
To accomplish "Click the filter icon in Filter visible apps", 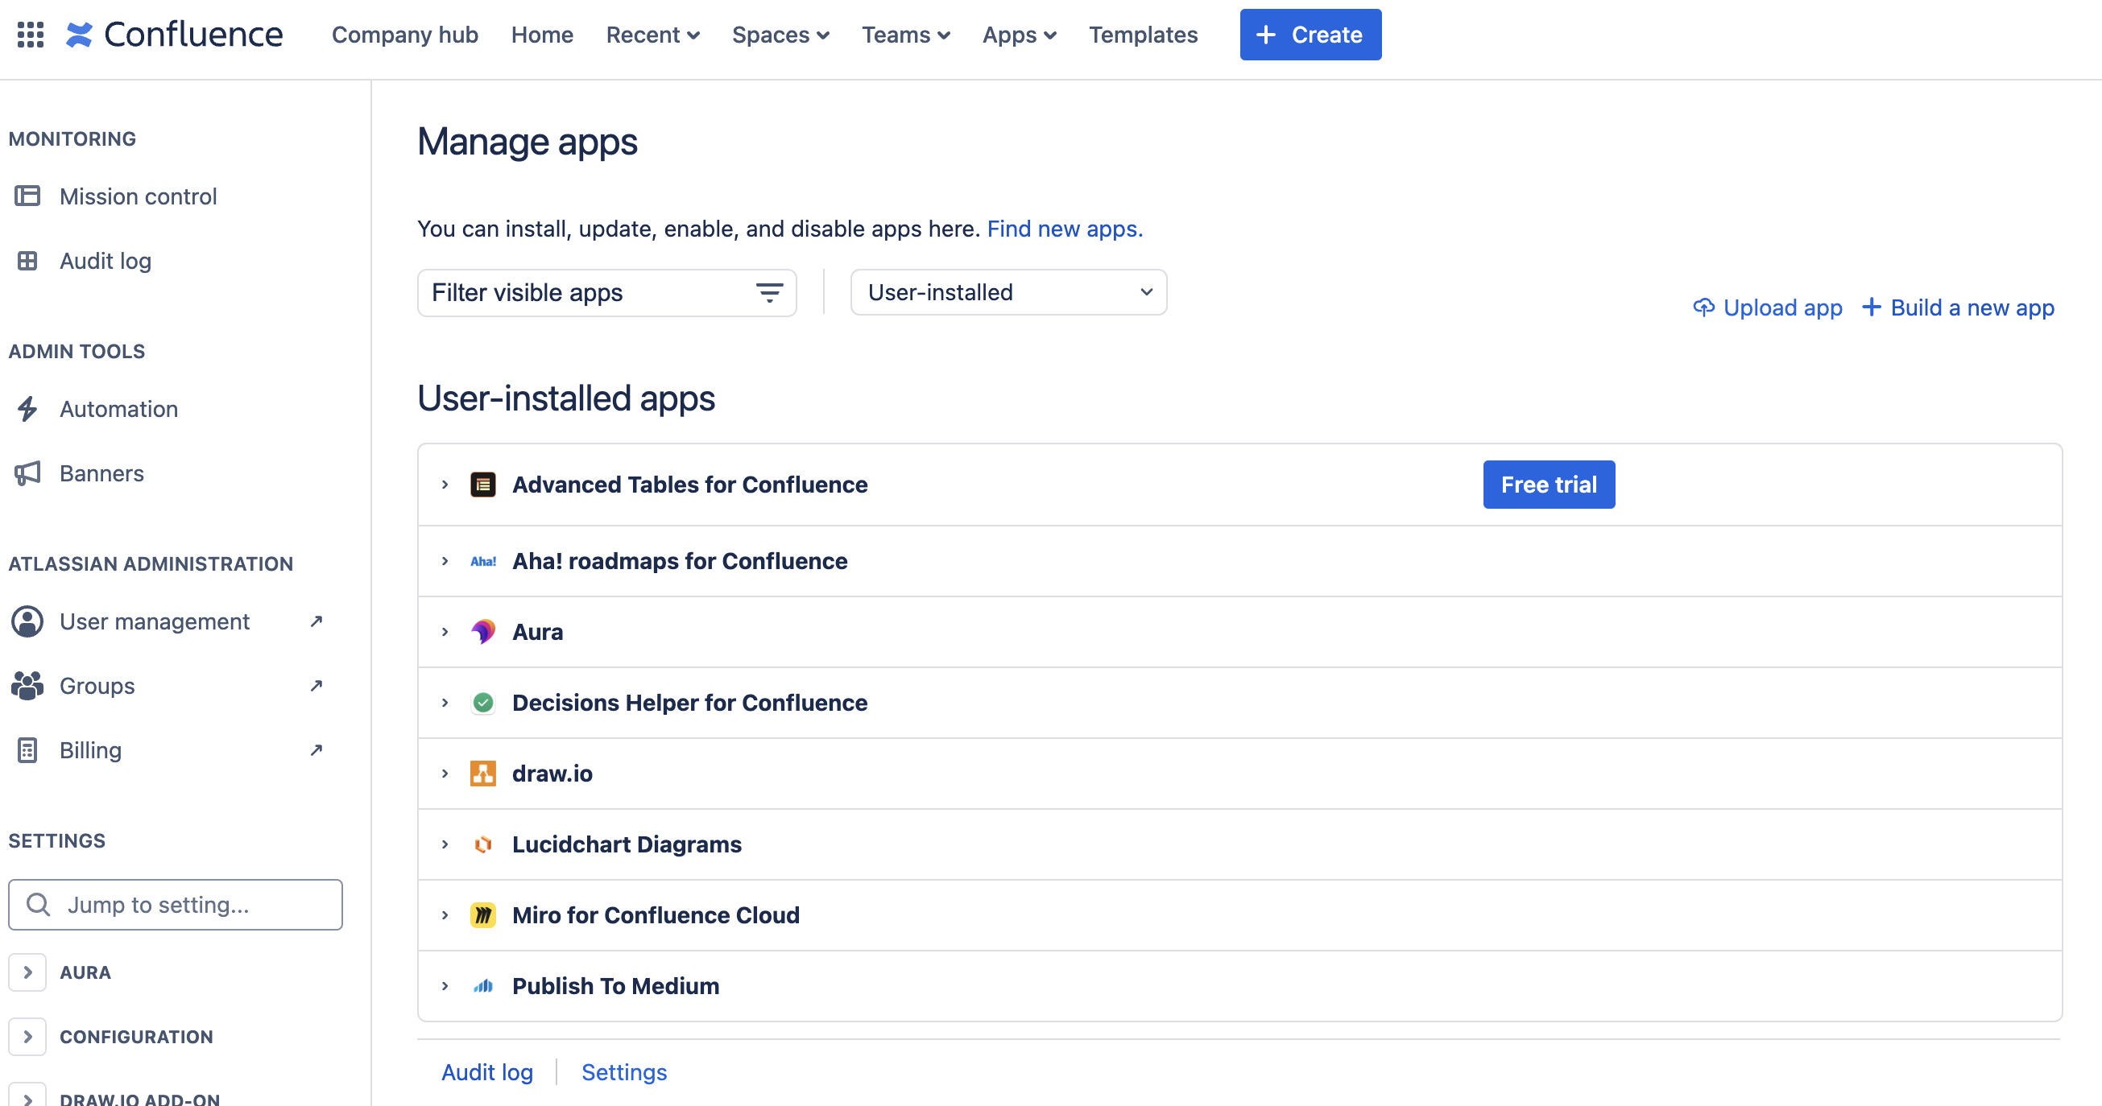I will pos(768,293).
